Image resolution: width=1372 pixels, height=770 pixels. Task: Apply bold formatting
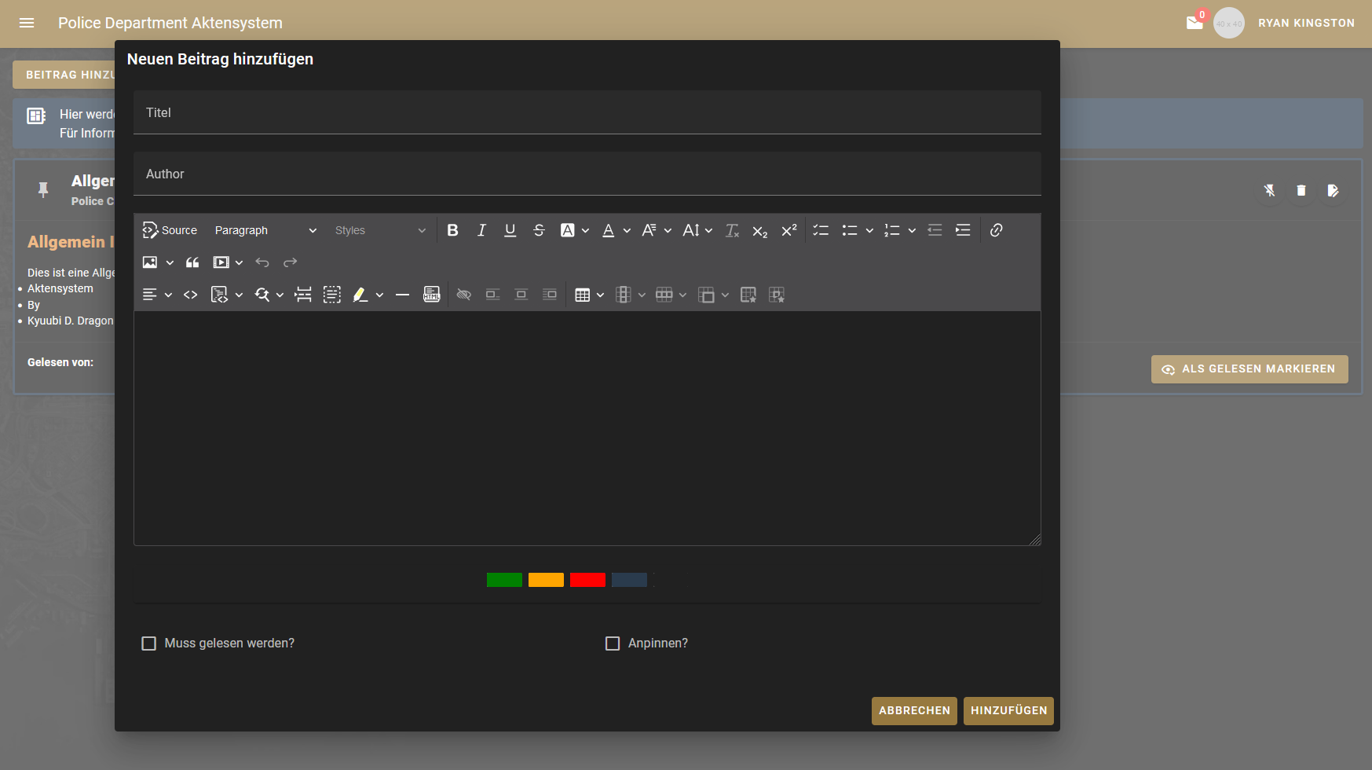(453, 230)
